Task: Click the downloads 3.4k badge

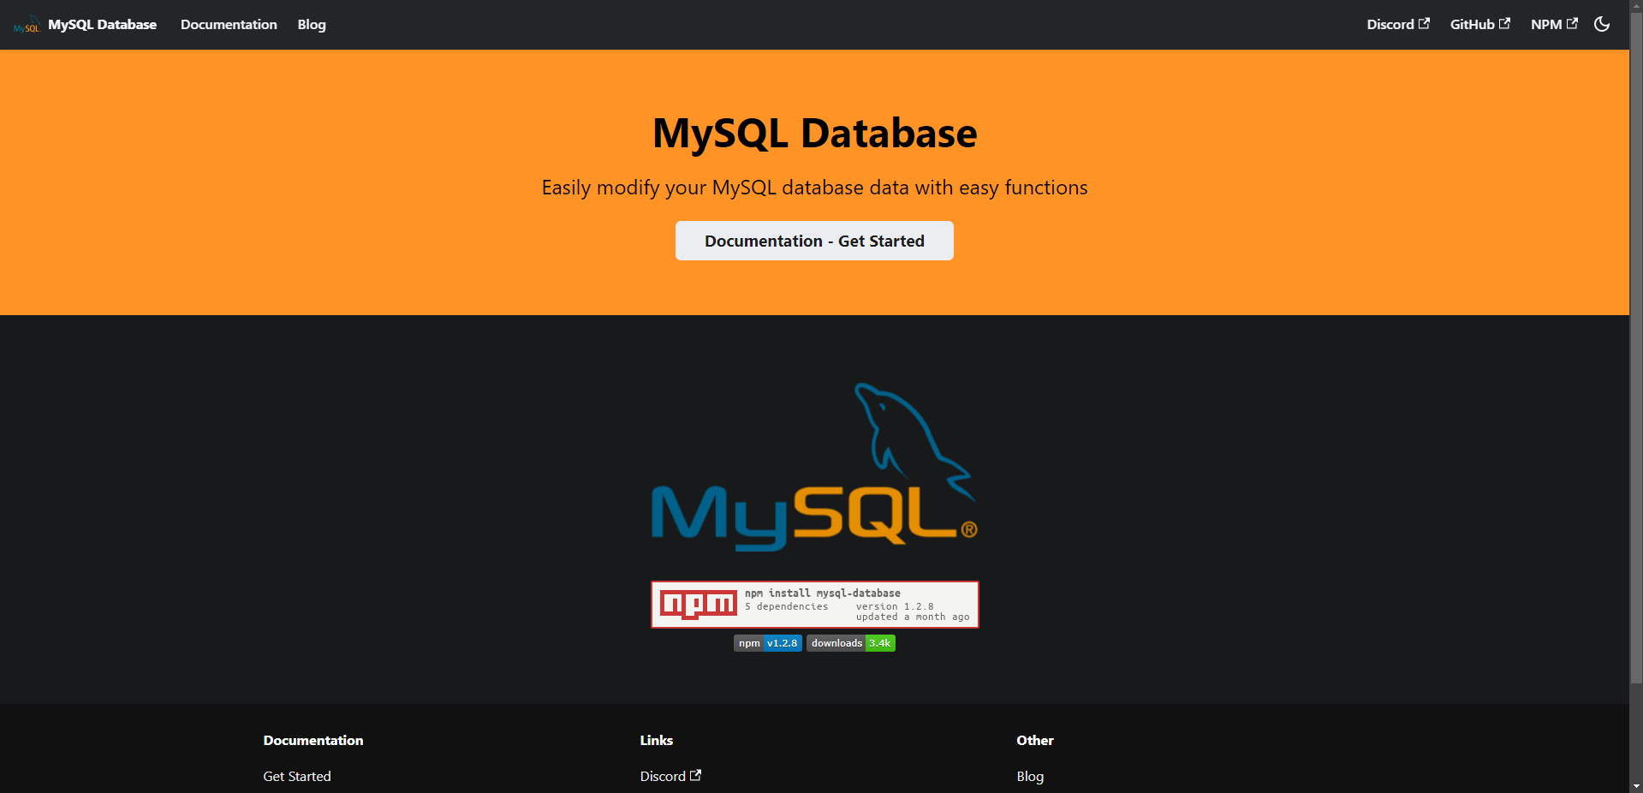Action: point(849,643)
